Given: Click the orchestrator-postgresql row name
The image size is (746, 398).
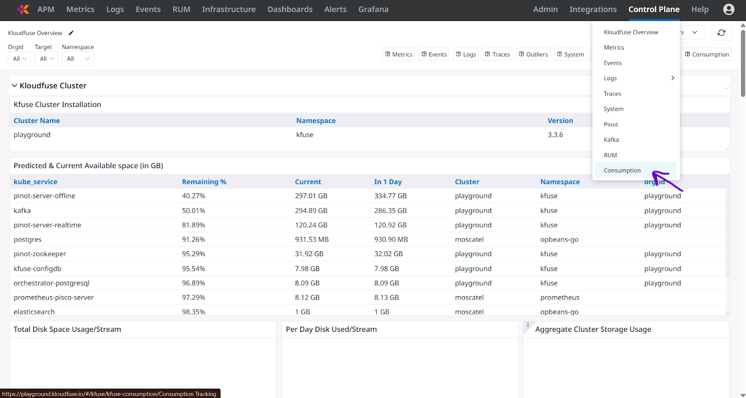Looking at the screenshot, I should pos(51,283).
